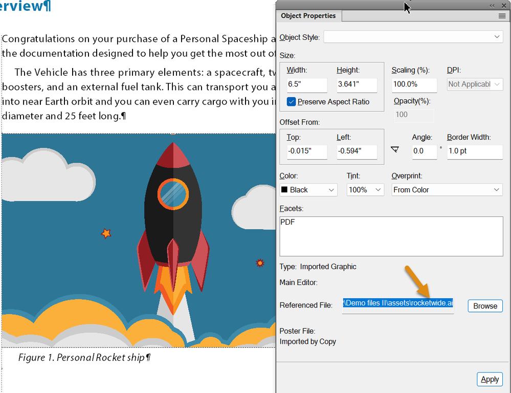Click the Scaling percentage field

point(414,85)
